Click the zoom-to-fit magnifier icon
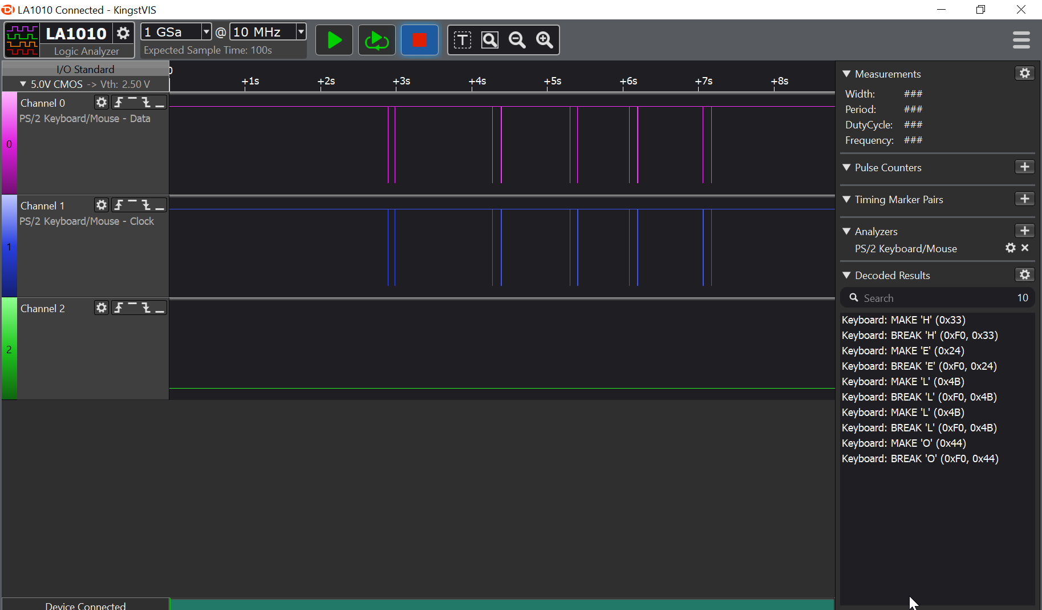The height and width of the screenshot is (610, 1042). pos(490,40)
